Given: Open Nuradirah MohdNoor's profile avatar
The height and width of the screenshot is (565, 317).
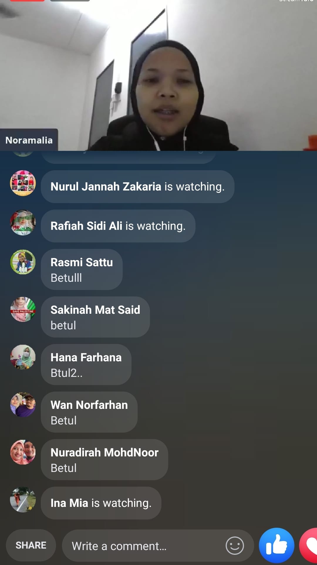Looking at the screenshot, I should 23,452.
